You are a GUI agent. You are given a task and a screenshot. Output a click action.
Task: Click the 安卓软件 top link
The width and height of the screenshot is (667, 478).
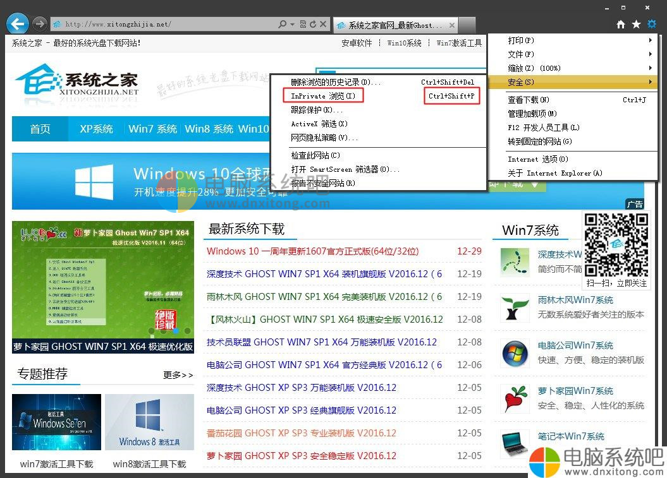tap(357, 43)
